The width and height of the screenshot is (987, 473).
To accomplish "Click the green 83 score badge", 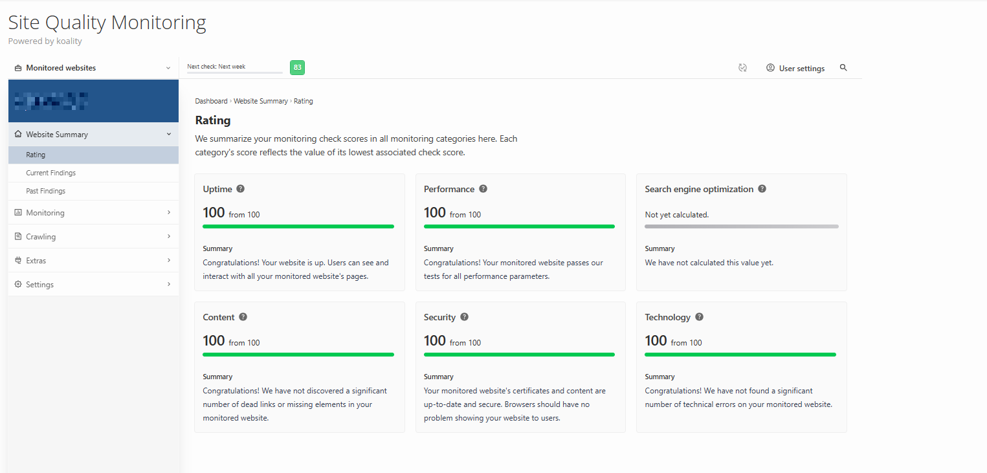I will point(296,67).
